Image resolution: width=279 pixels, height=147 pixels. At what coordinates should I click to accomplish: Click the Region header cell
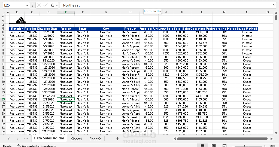click(66, 29)
